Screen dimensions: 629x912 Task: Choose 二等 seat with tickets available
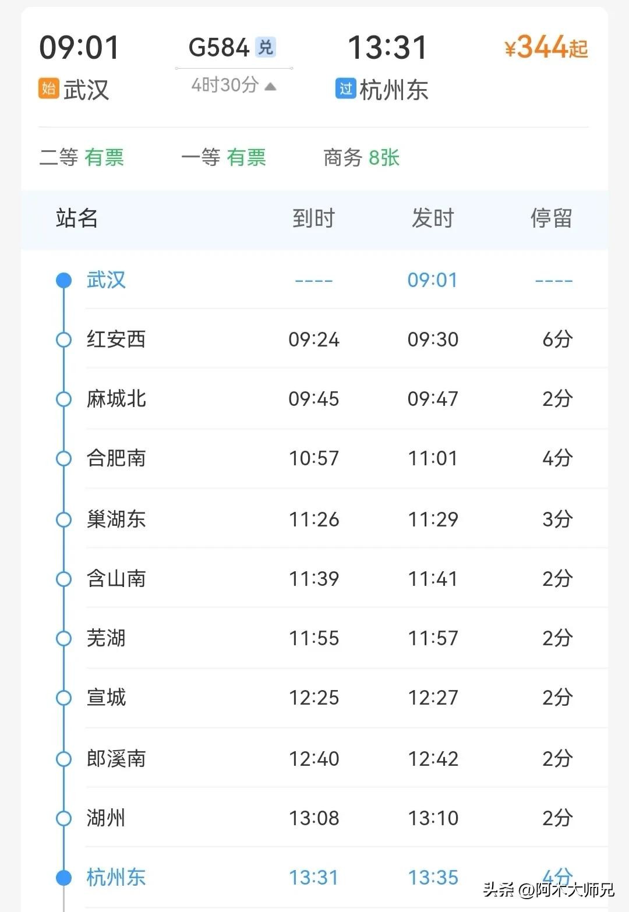pos(82,157)
